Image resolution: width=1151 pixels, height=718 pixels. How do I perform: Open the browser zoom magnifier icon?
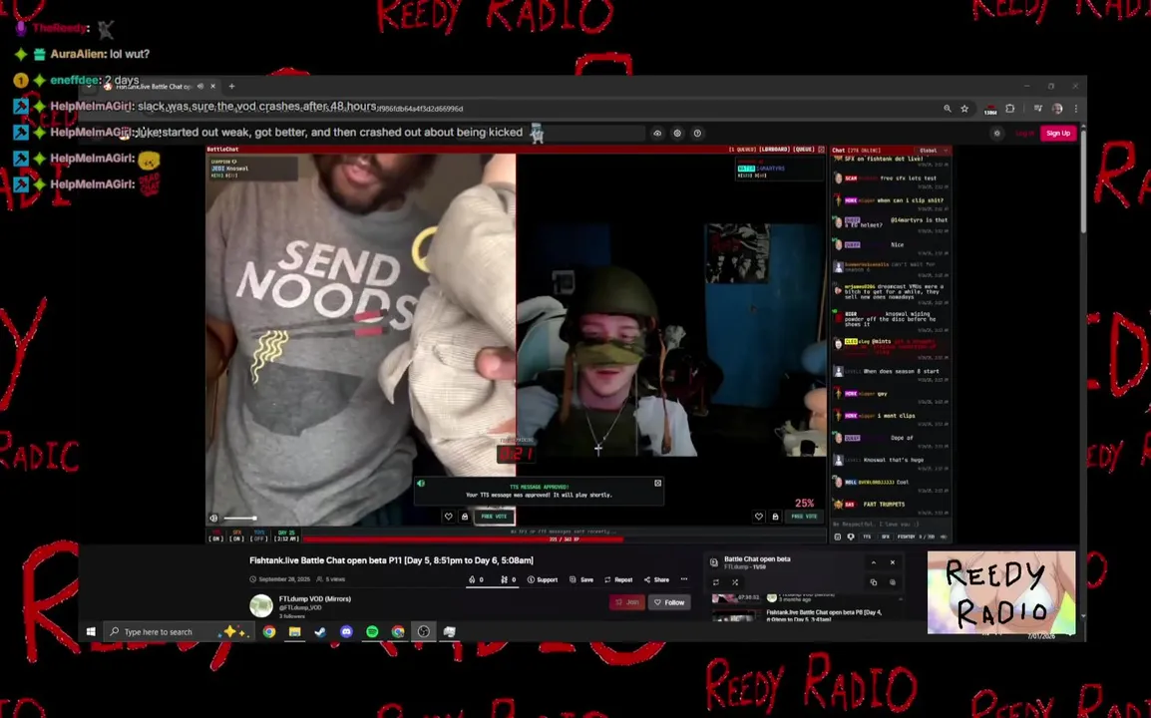point(948,109)
